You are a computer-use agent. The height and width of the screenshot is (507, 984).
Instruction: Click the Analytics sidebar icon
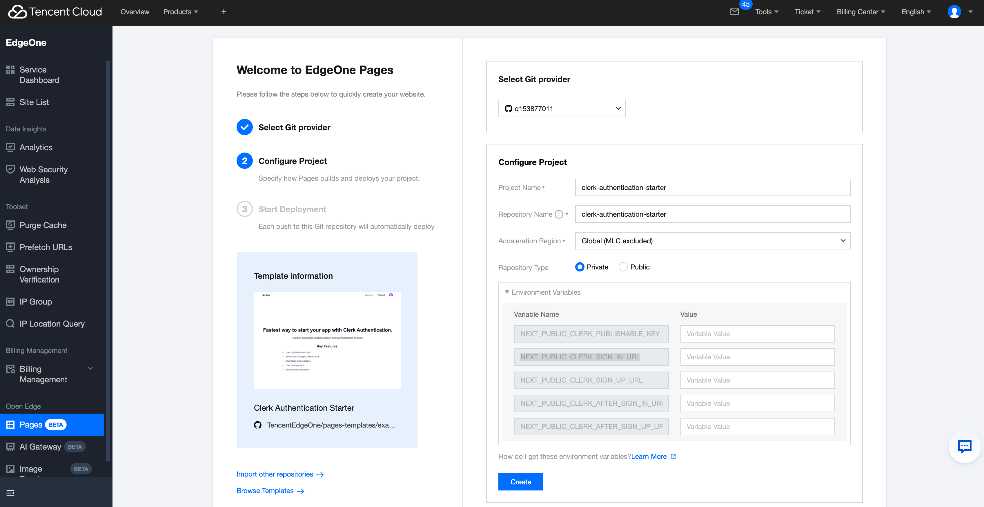pyautogui.click(x=10, y=147)
